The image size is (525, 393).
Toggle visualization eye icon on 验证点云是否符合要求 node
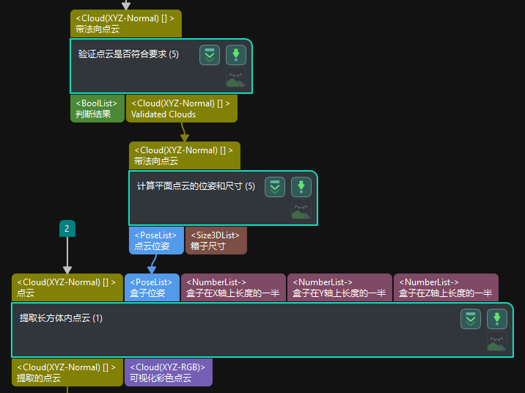[236, 77]
